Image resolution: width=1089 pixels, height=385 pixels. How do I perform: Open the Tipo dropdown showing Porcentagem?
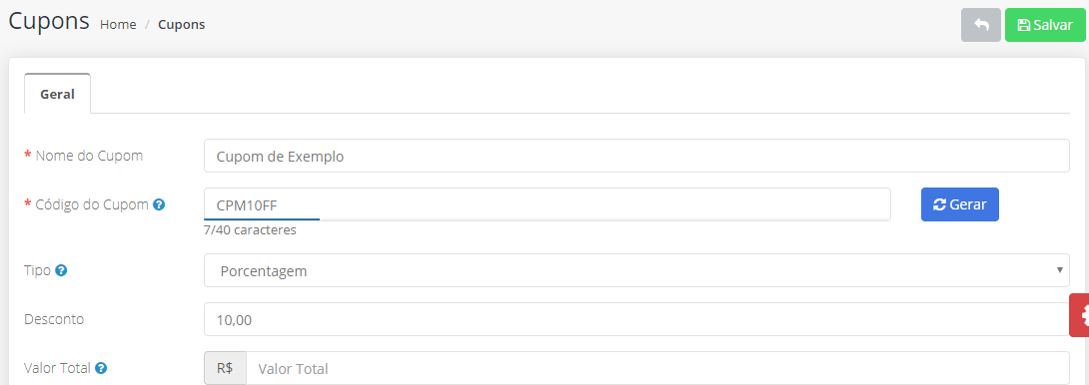[636, 270]
